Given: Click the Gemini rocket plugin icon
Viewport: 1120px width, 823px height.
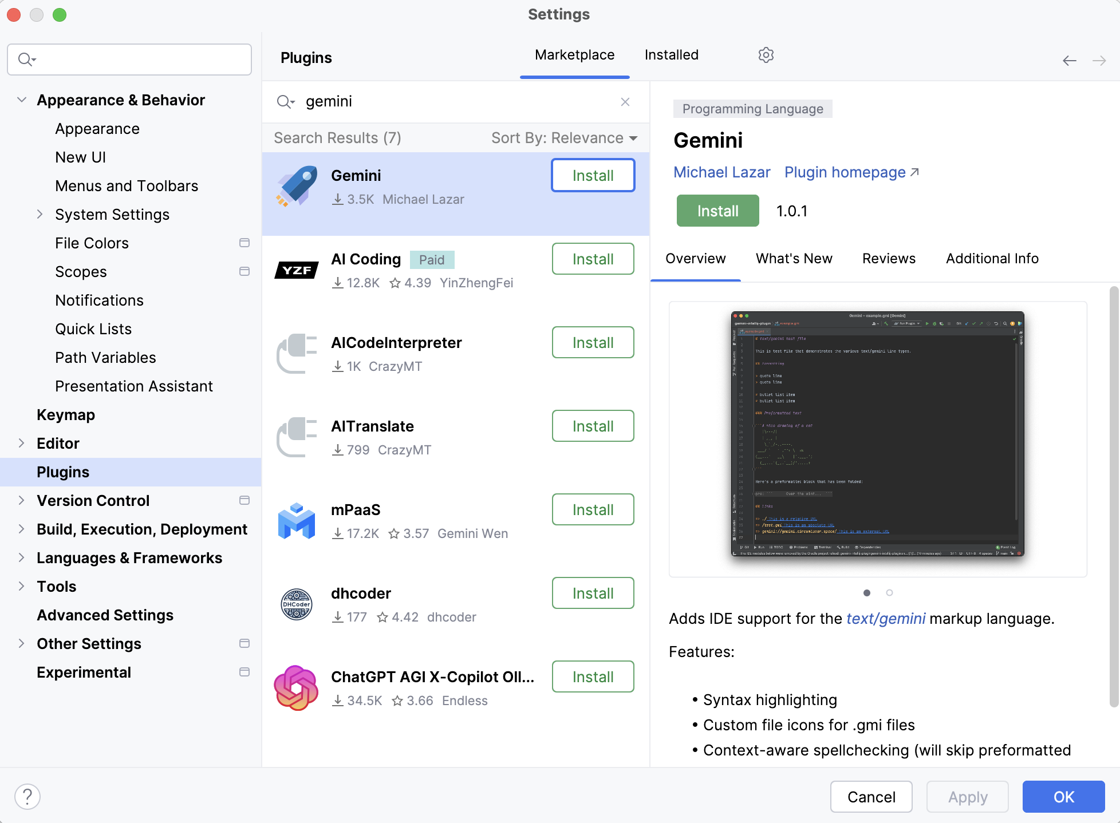Looking at the screenshot, I should click(297, 187).
